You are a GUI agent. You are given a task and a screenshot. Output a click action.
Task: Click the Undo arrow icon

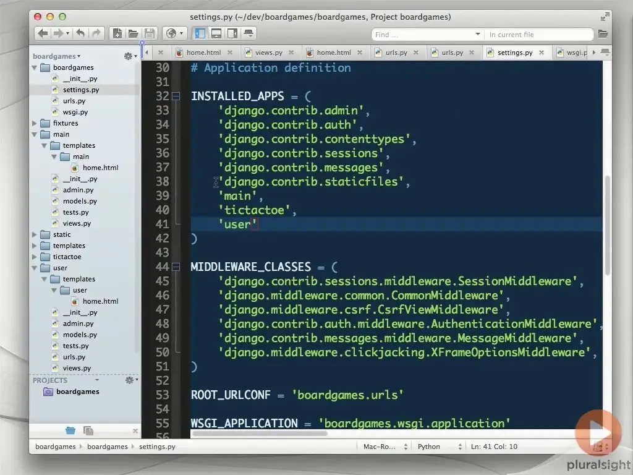pyautogui.click(x=81, y=33)
